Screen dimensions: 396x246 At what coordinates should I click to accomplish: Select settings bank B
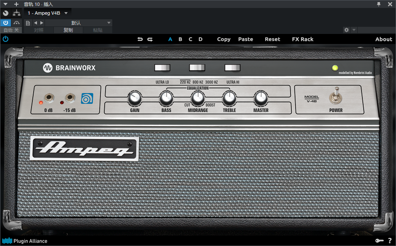tap(180, 39)
